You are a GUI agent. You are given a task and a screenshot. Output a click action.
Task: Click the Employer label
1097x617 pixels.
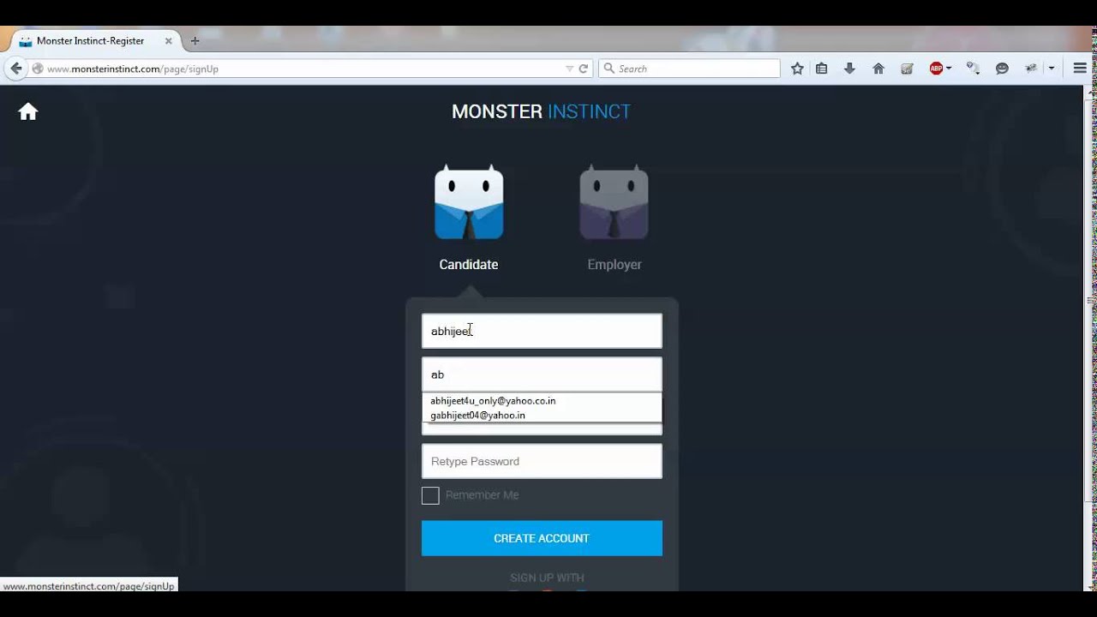point(614,265)
